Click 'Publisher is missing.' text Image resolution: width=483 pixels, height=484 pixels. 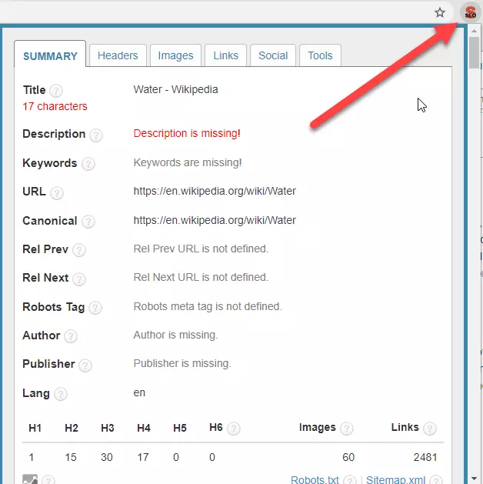182,364
